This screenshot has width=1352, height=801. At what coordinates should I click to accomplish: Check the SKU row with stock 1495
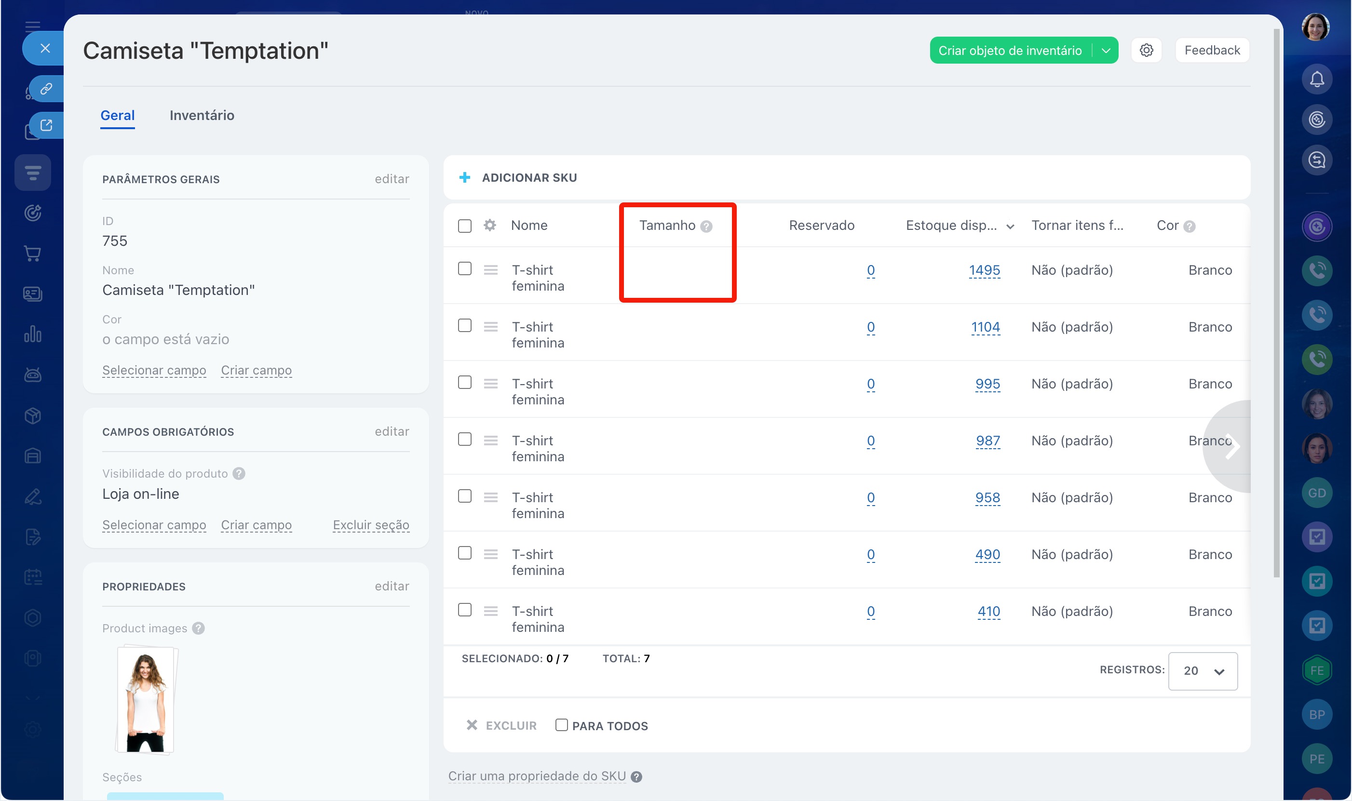click(x=464, y=269)
